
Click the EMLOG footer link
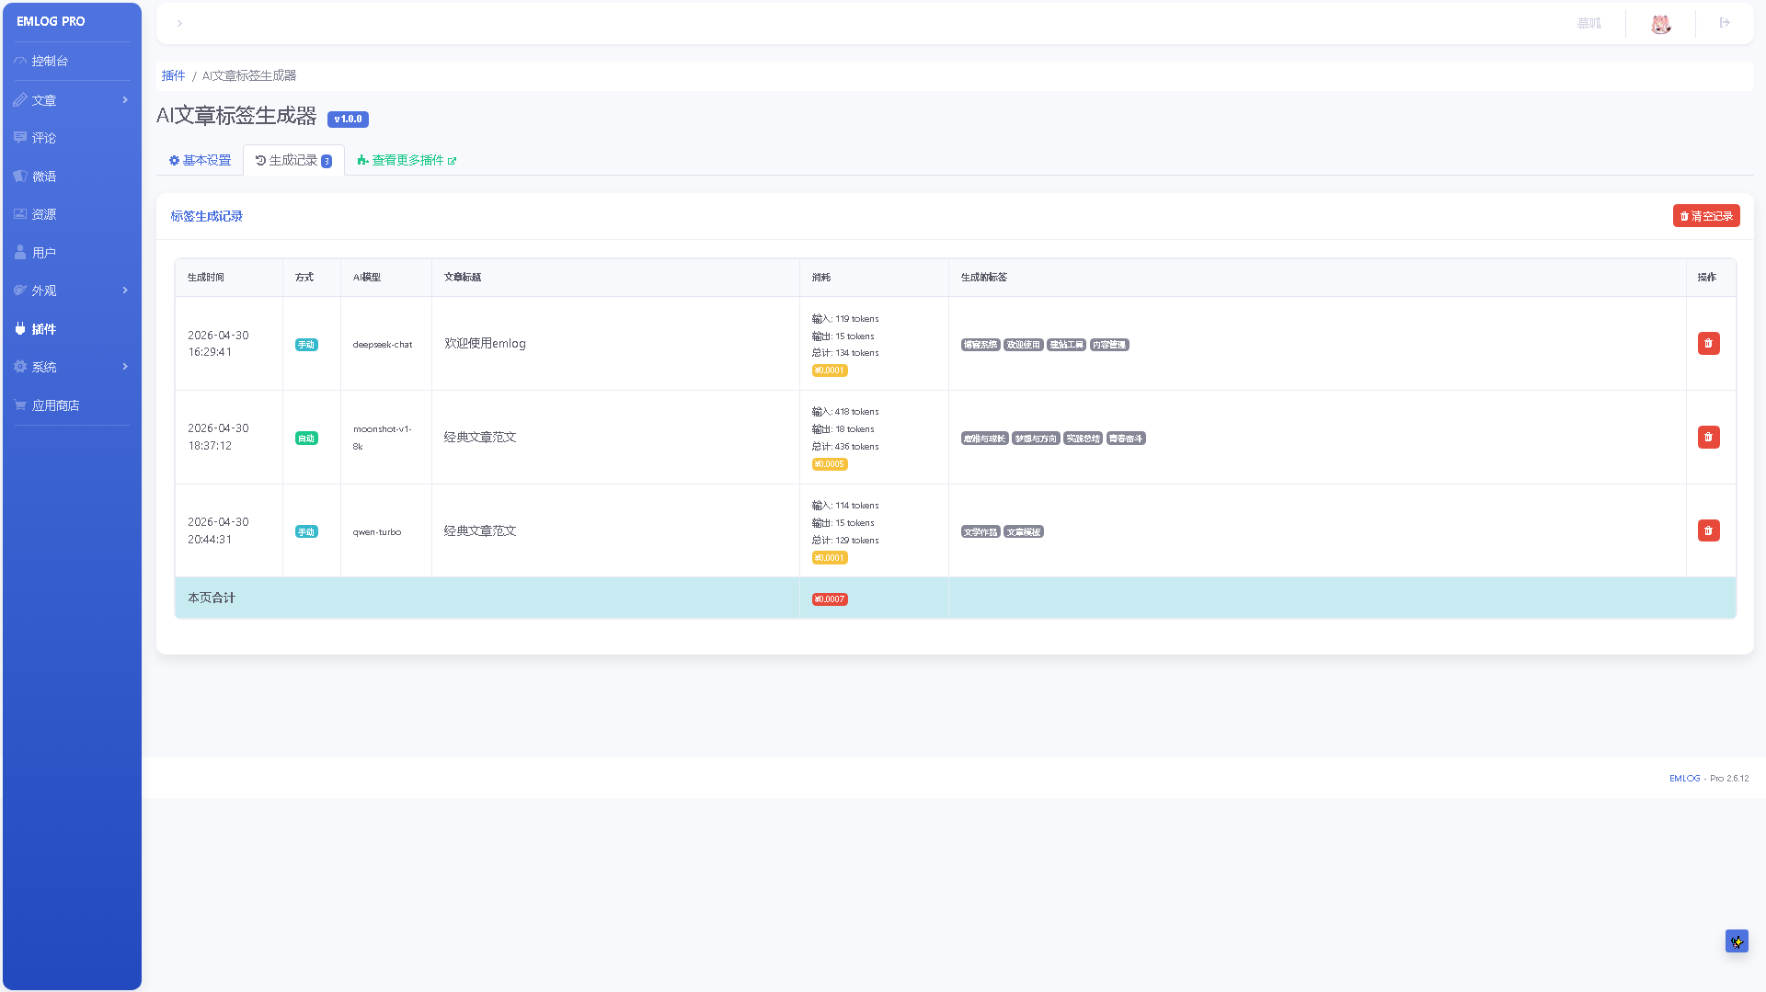(x=1684, y=778)
